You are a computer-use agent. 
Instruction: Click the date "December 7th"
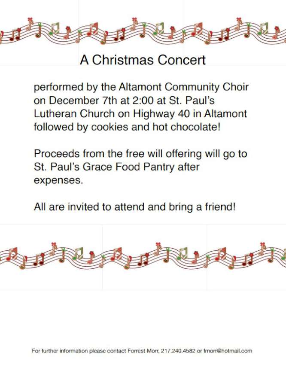[79, 101]
